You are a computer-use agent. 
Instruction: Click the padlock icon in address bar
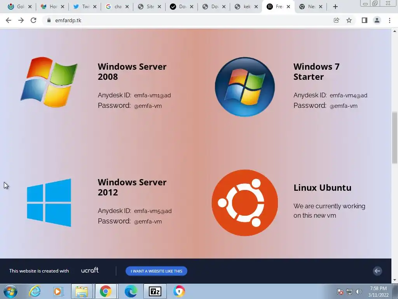(x=49, y=20)
